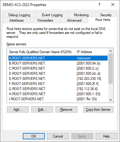Click the Add... button
The height and width of the screenshot is (142, 120).
pos(18,110)
